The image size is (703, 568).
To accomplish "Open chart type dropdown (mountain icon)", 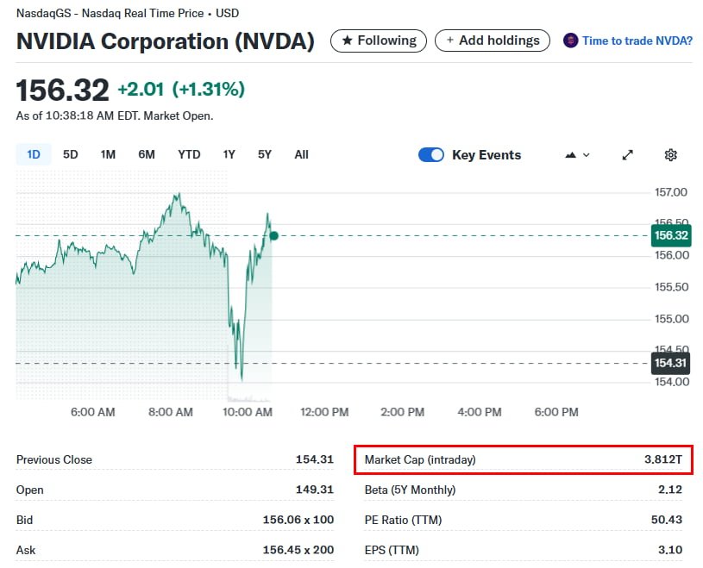I will [577, 155].
